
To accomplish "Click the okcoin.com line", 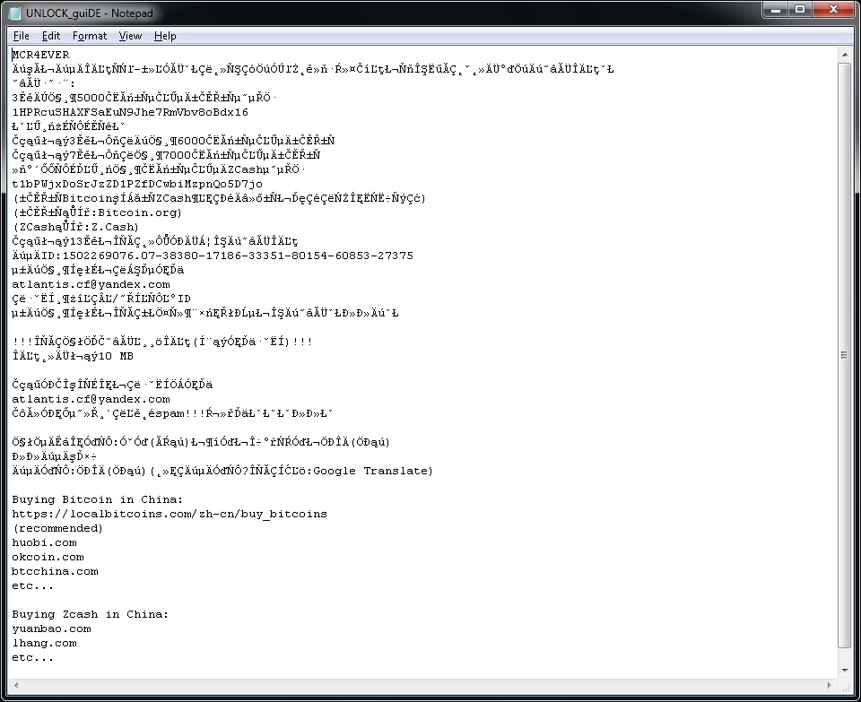I will [x=48, y=557].
